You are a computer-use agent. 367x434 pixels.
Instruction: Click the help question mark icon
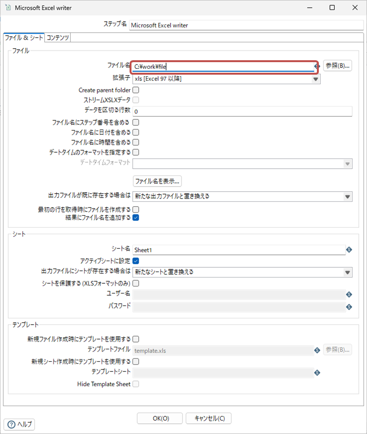[x=12, y=424]
